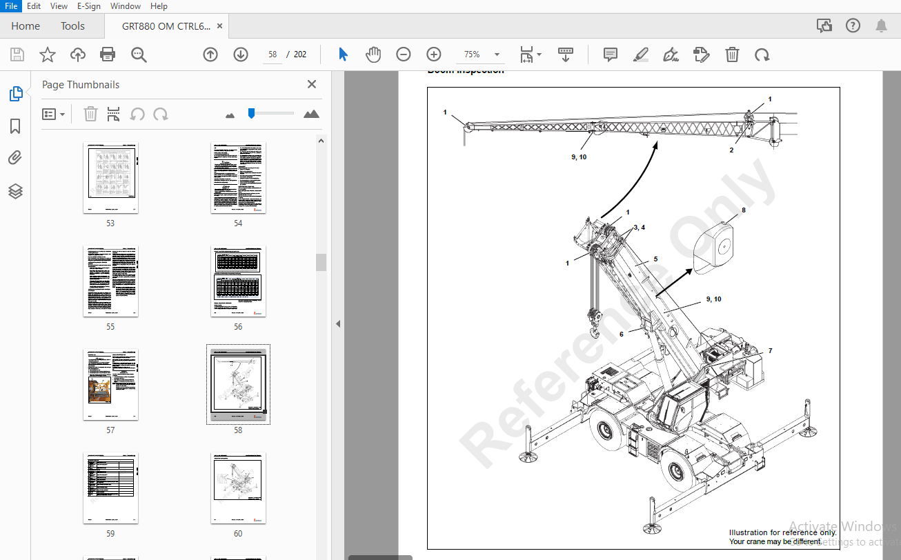Switch to the Tools tab
The width and height of the screenshot is (901, 560).
tap(72, 26)
